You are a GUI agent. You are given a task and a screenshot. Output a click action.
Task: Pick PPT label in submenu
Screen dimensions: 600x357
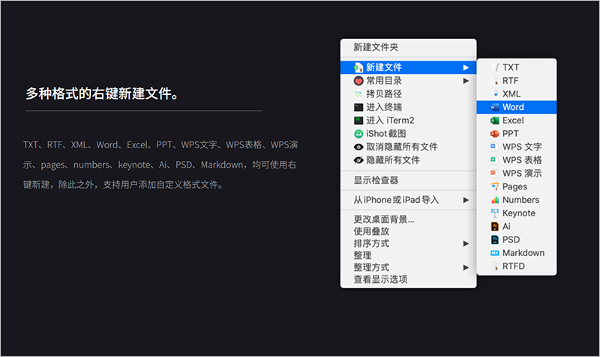coord(511,134)
